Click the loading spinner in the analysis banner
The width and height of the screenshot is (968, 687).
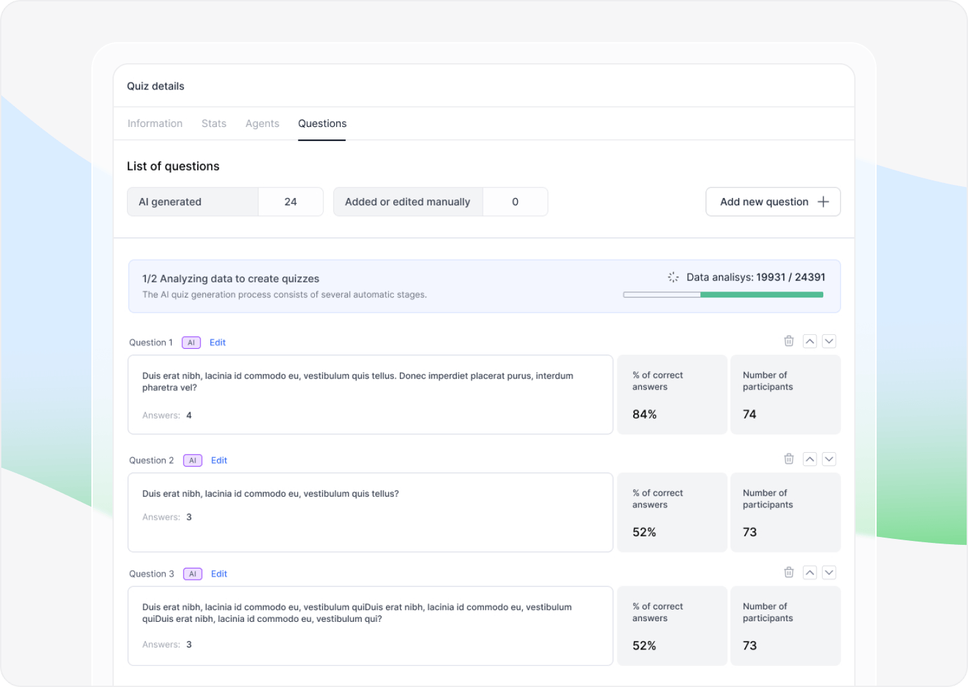(x=672, y=277)
